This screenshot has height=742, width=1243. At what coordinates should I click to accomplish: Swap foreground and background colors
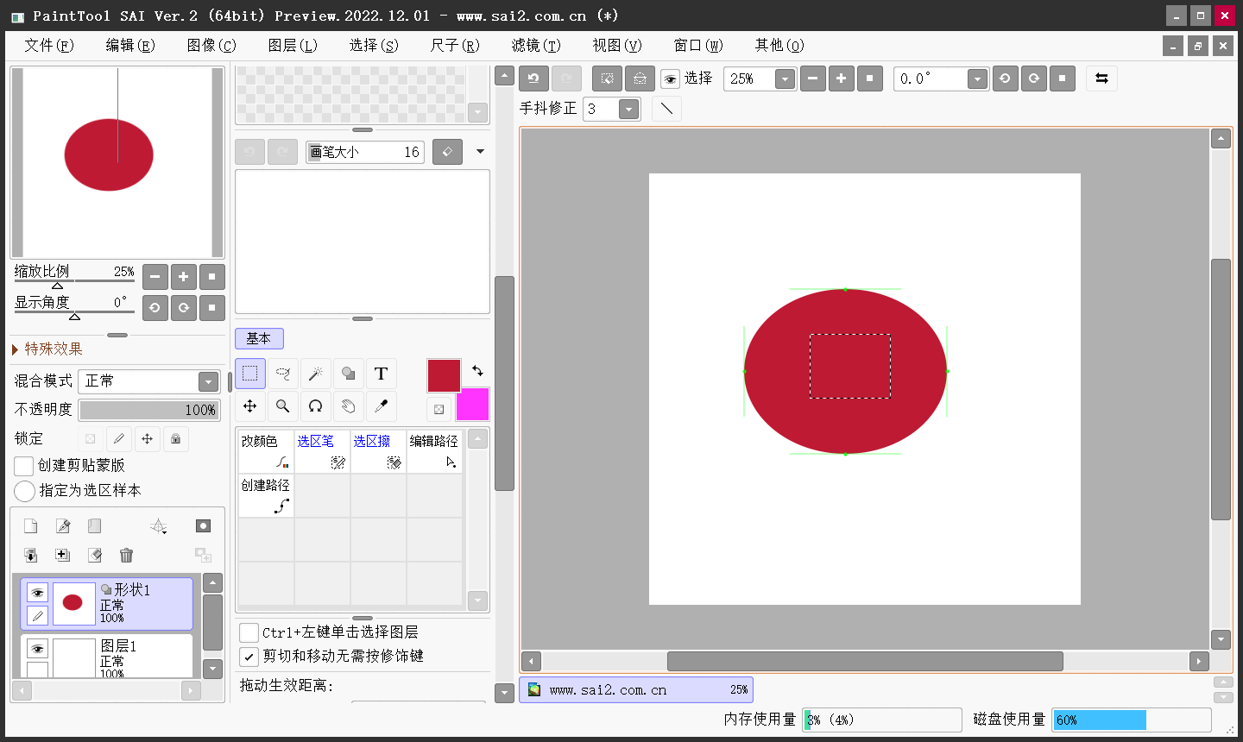[477, 371]
